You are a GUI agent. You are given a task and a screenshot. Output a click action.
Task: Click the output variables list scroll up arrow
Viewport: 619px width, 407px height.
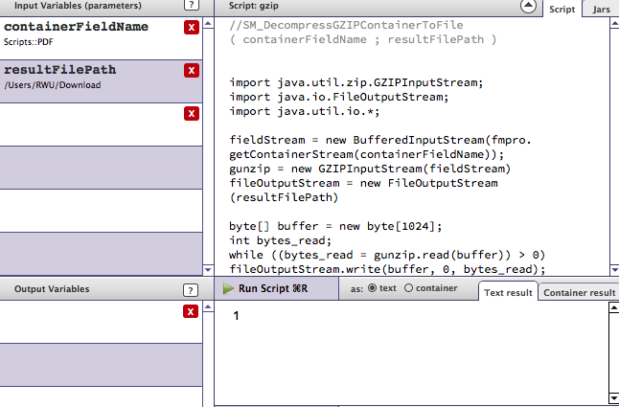click(x=208, y=307)
